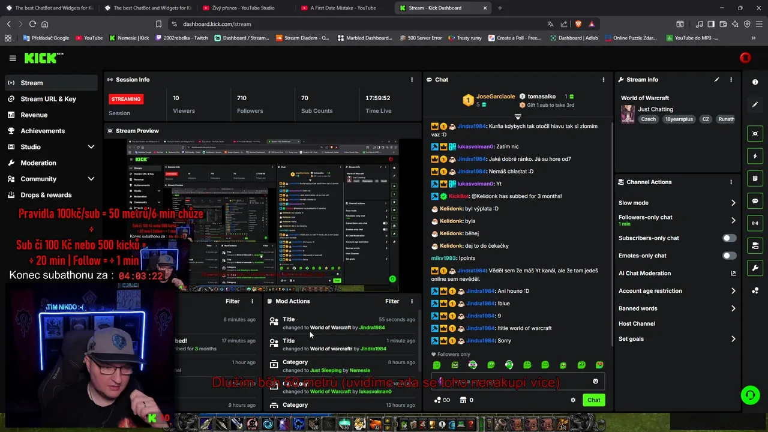Open Session Info three-dot options
This screenshot has height=432, width=768.
tap(412, 79)
